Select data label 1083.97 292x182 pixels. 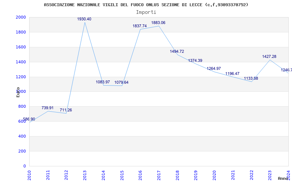click(x=103, y=82)
